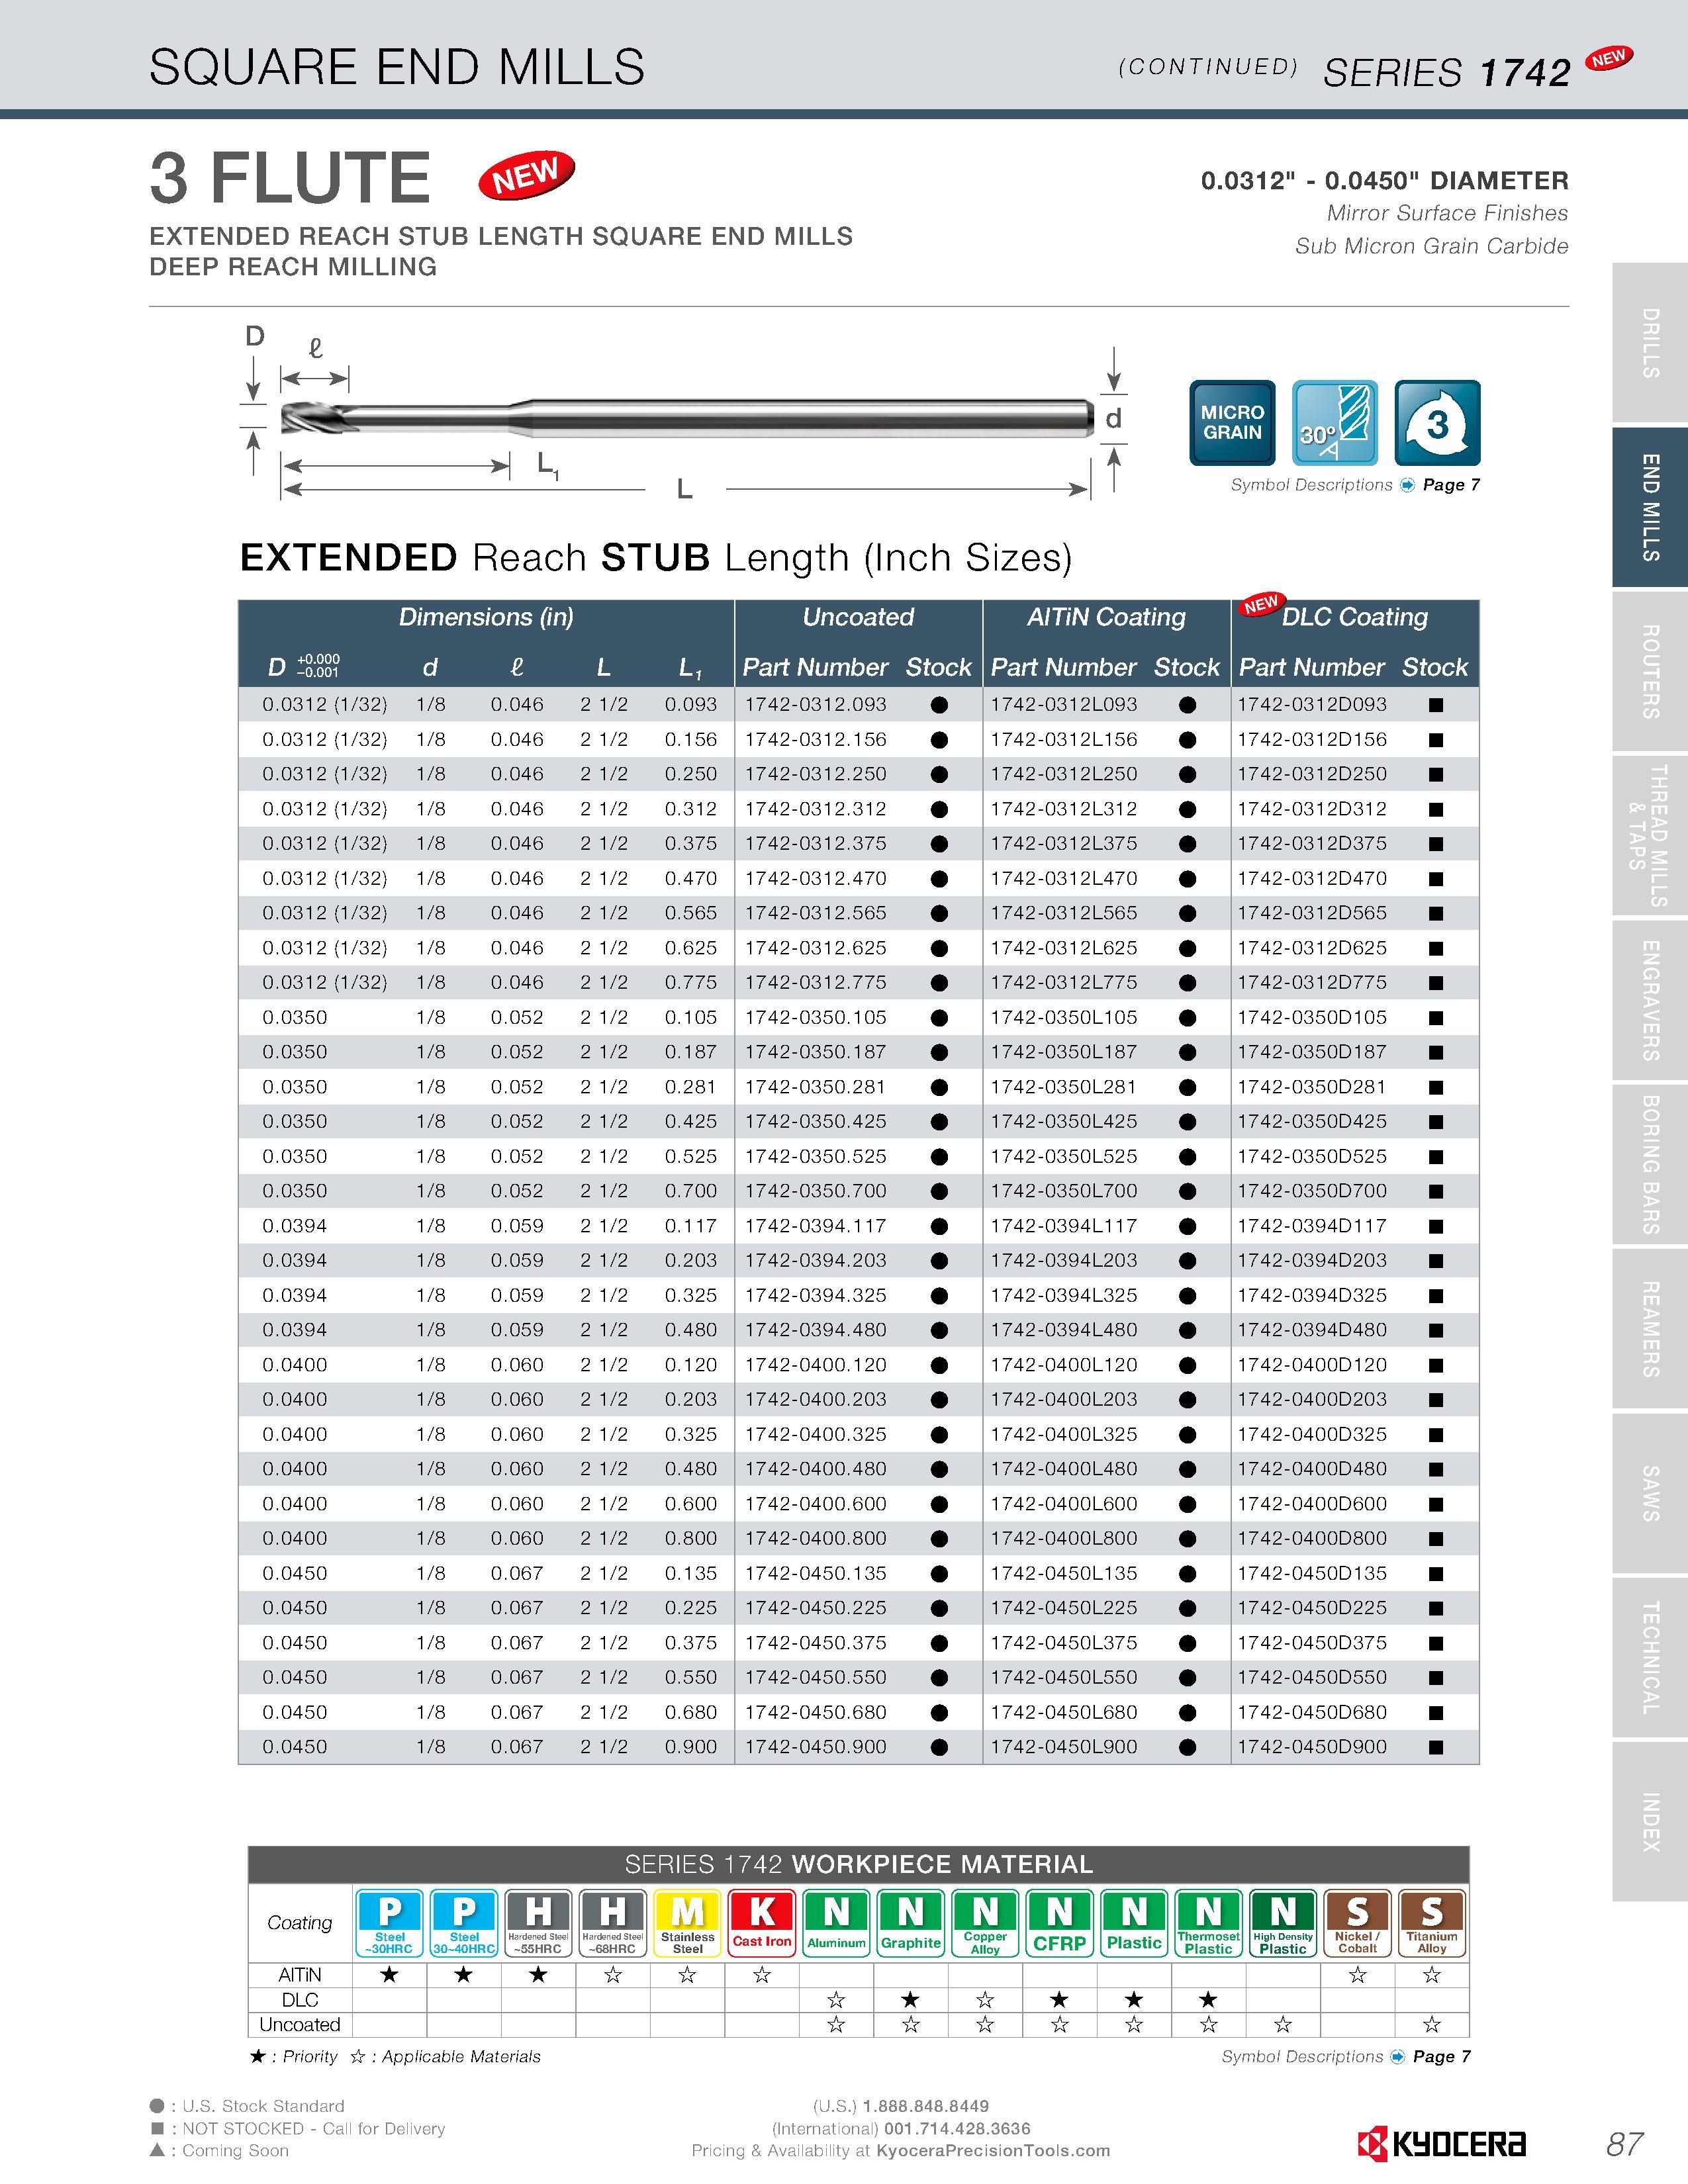The height and width of the screenshot is (2184, 1688).
Task: Click the Stainless Steel M icon
Action: [x=687, y=1922]
